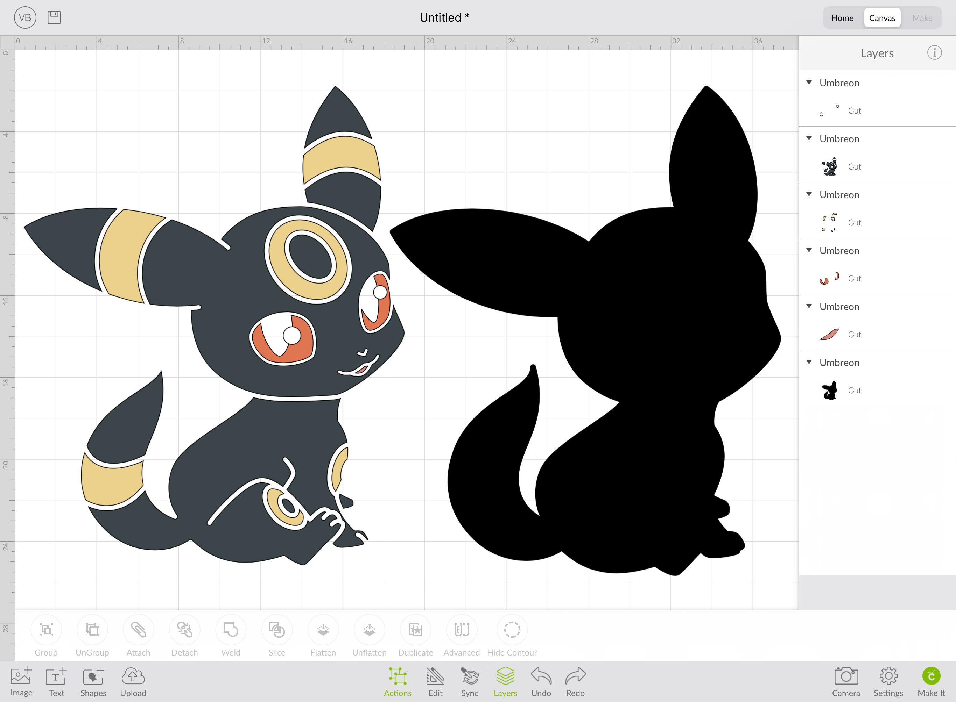Select the yellow rings Cut layer thumbnail
956x702 pixels.
829,222
